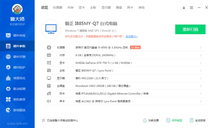This screenshot has width=212, height=128.
Task: Expand the 显示器 row chevron
Action: (201, 78)
